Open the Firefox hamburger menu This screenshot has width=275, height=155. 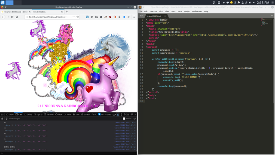[134, 17]
